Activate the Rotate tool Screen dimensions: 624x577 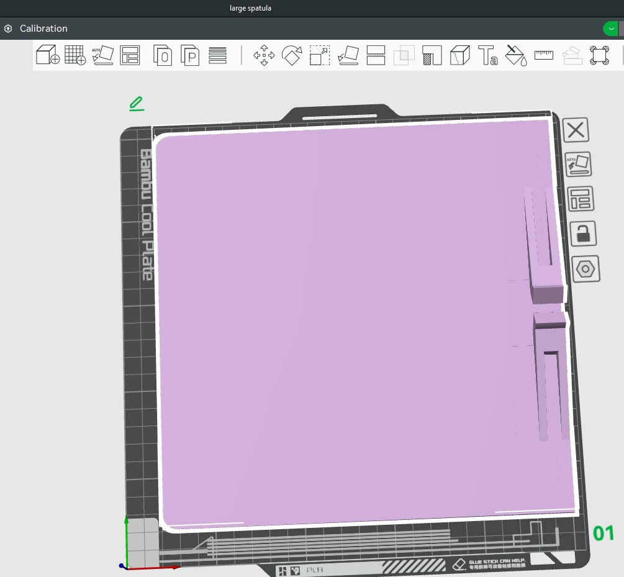click(x=292, y=55)
